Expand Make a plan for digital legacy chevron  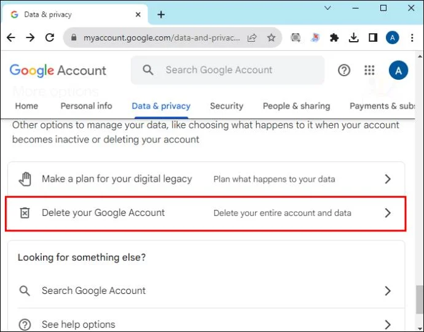point(388,179)
